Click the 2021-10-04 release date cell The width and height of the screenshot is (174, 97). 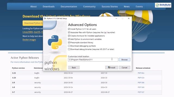point(68,78)
